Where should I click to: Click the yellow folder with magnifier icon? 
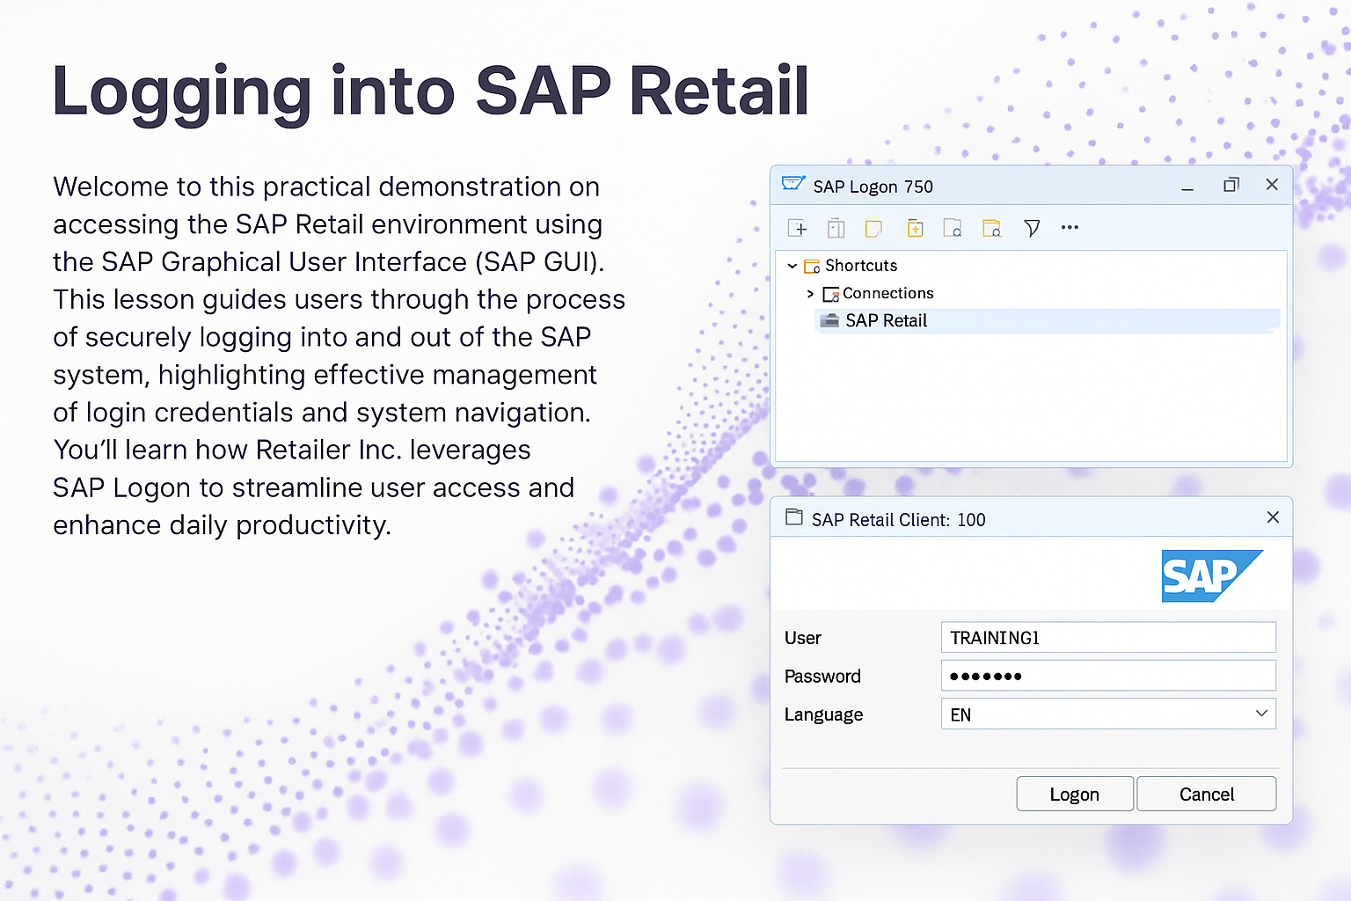[x=992, y=229]
